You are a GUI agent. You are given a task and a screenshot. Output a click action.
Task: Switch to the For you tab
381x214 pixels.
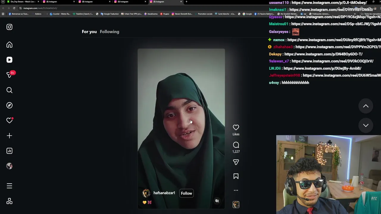[89, 32]
